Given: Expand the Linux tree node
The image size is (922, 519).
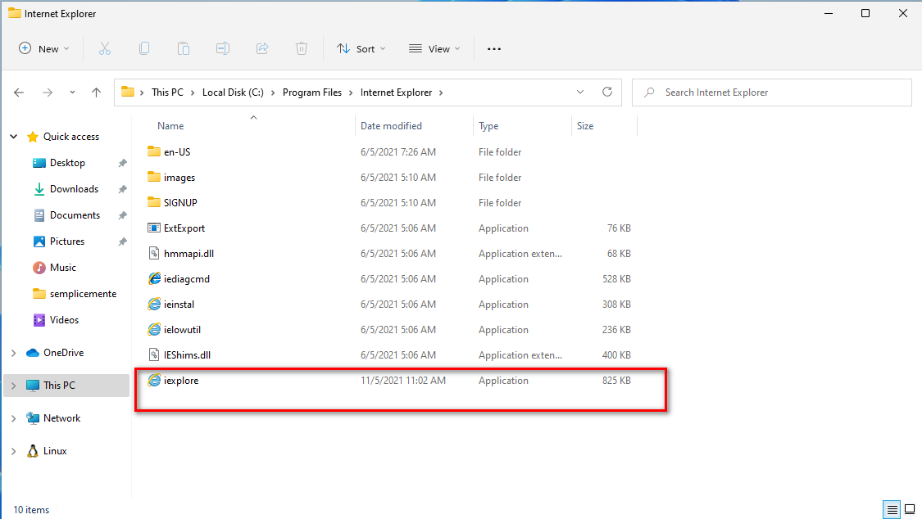Looking at the screenshot, I should [x=14, y=451].
